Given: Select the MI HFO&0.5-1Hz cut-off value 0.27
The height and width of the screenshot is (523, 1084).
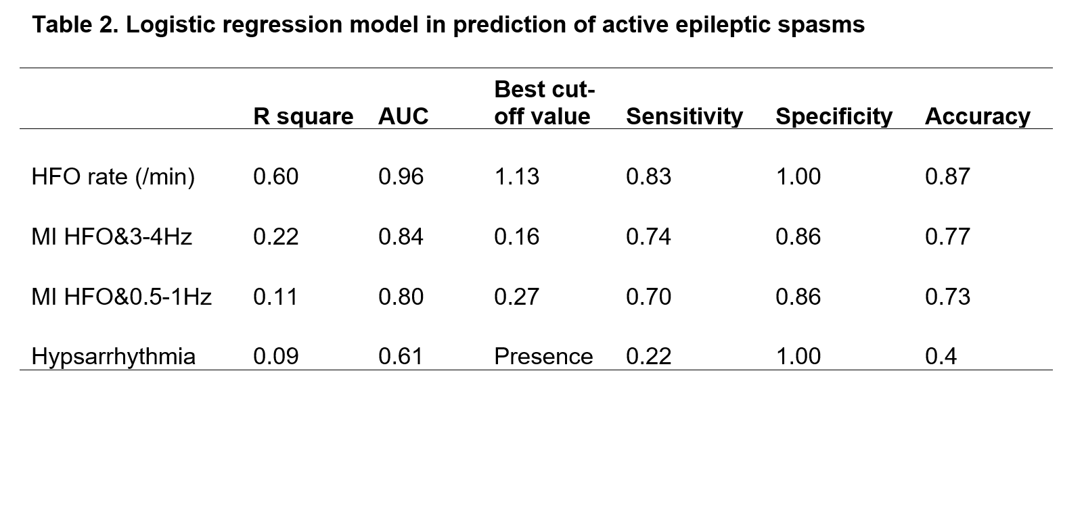Looking at the screenshot, I should click(517, 297).
